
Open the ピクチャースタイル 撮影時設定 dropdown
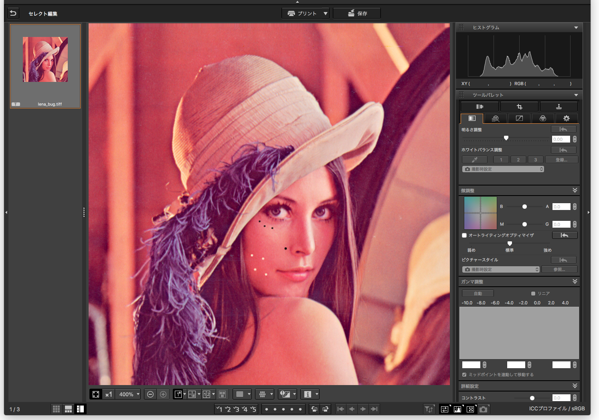coord(501,269)
